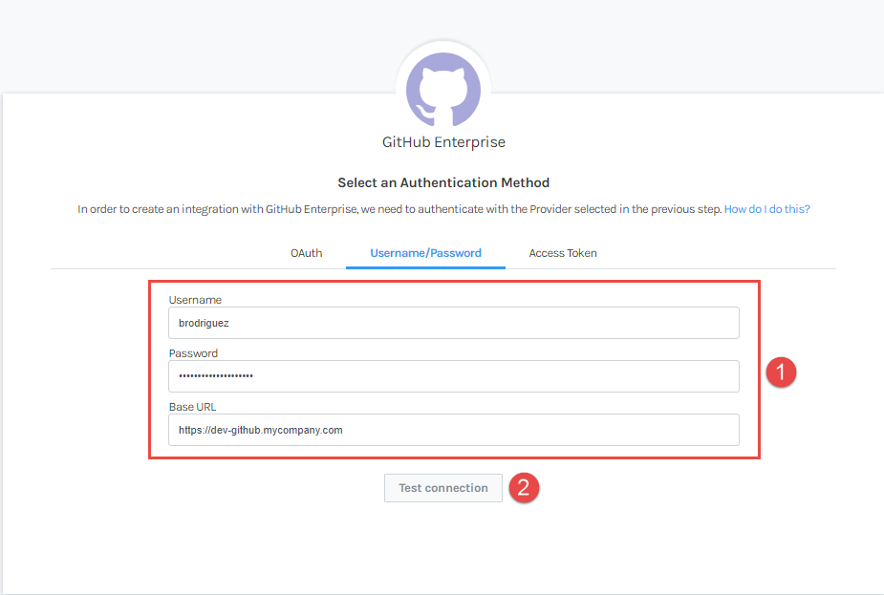
Task: Open the 'How do I do this?' link
Action: [766, 209]
